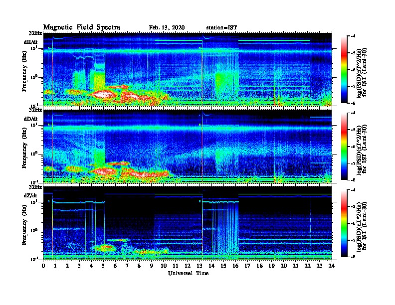Viewport: 395px width, 305px height.
Task: Click hour tick label '8' on time axis
Action: point(139,266)
